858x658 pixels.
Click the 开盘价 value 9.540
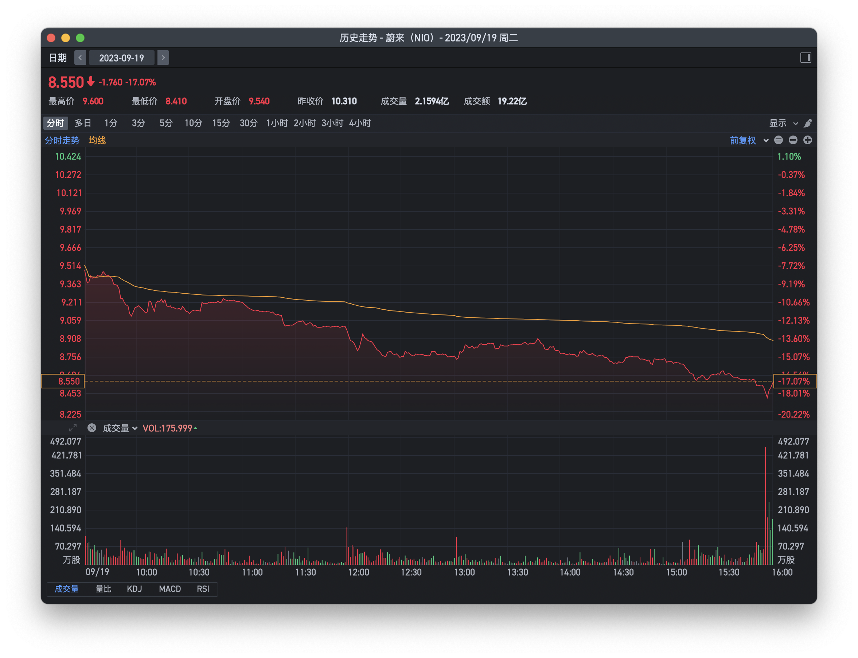[259, 101]
